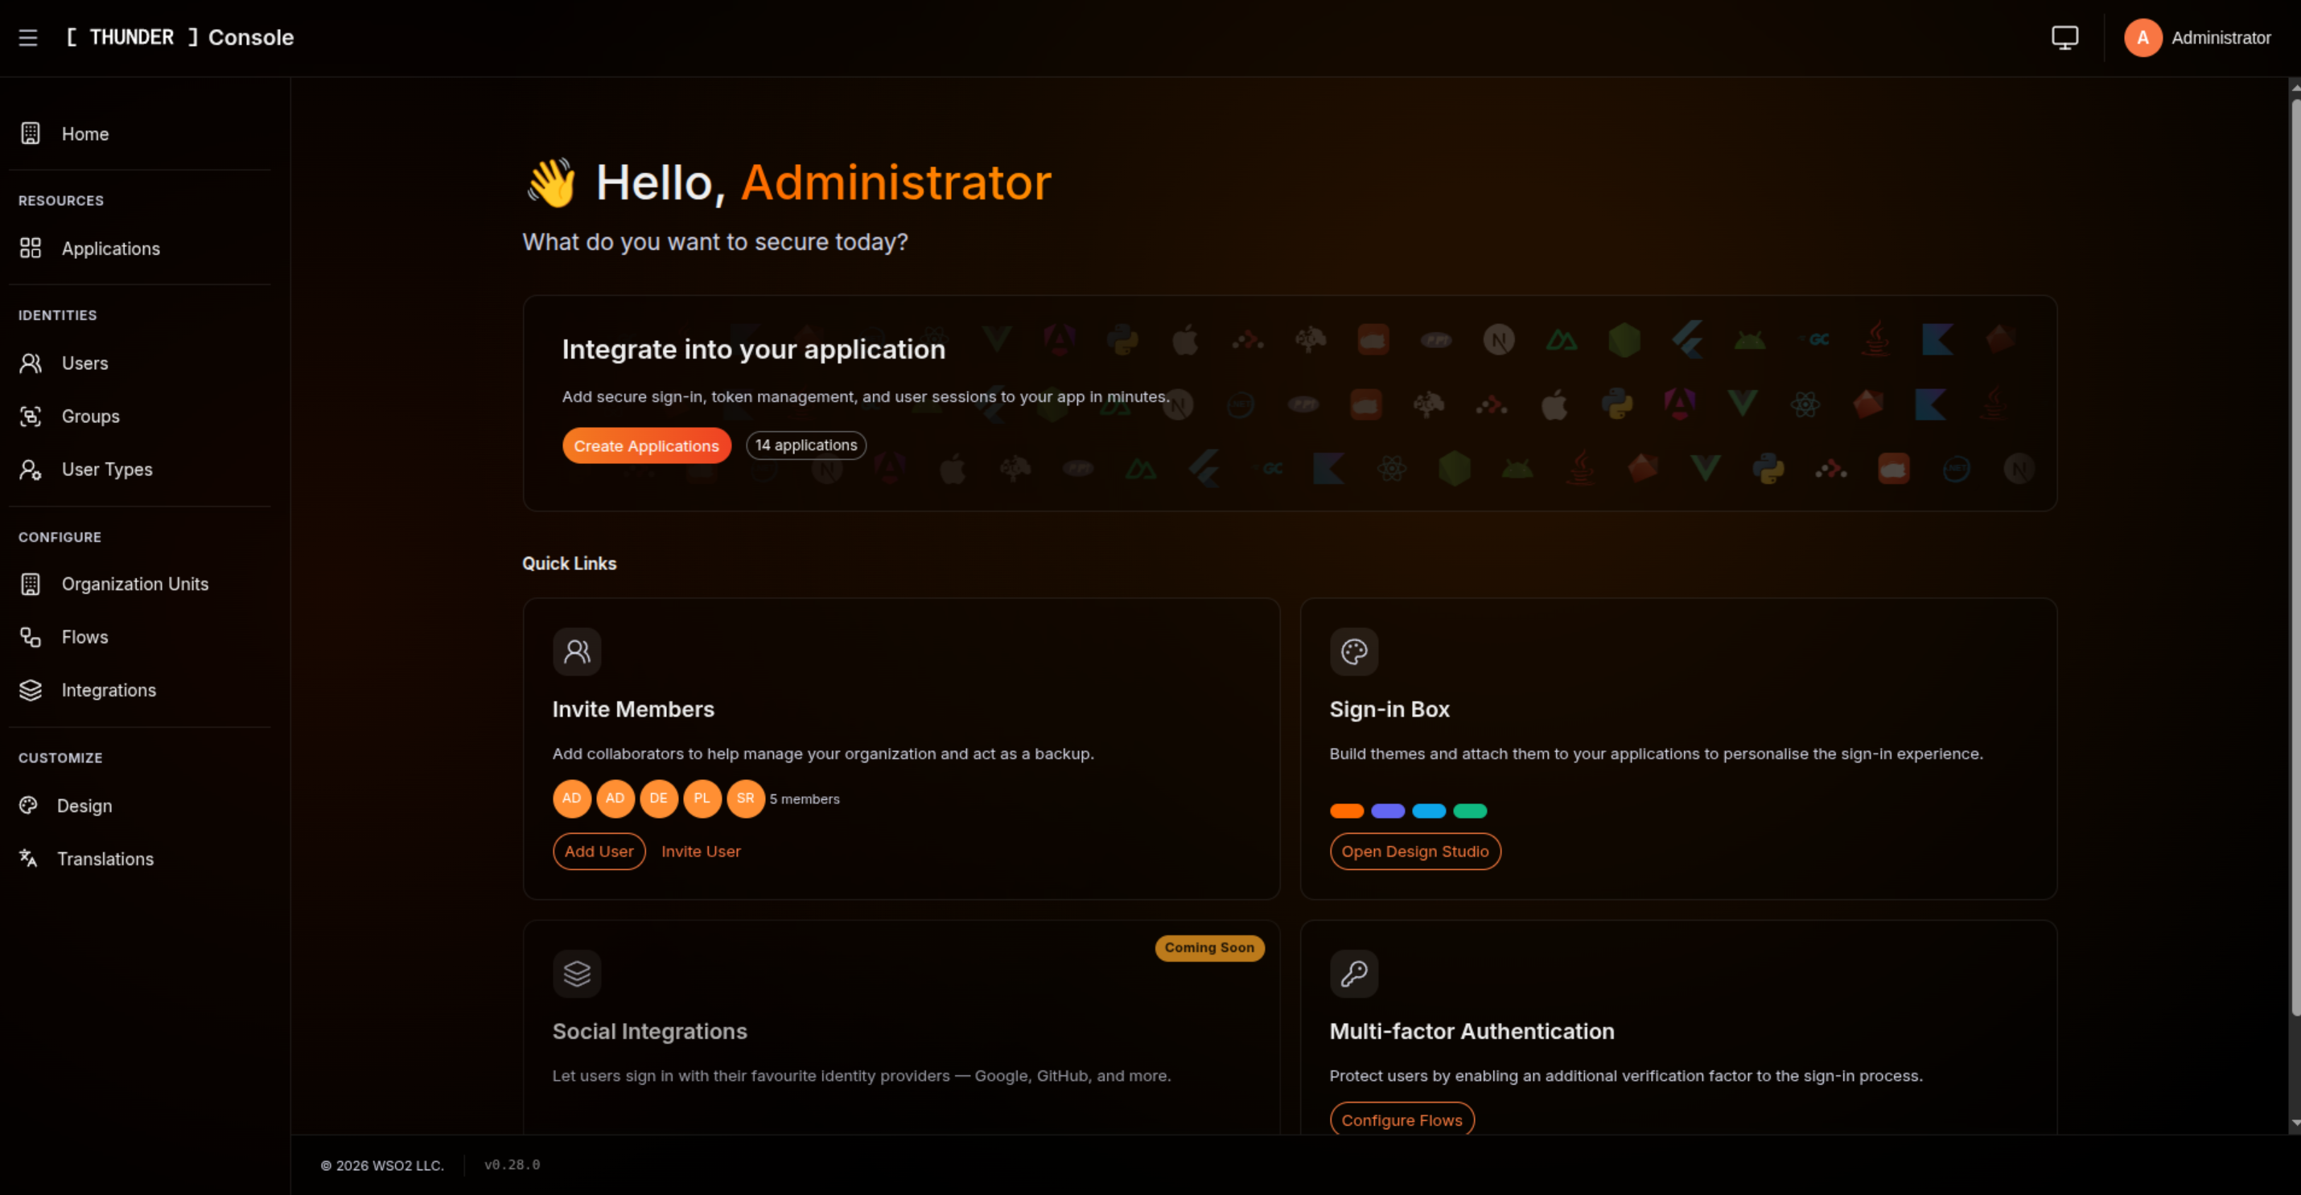2301x1195 pixels.
Task: Toggle the hamburger sidebar menu icon
Action: 27,38
